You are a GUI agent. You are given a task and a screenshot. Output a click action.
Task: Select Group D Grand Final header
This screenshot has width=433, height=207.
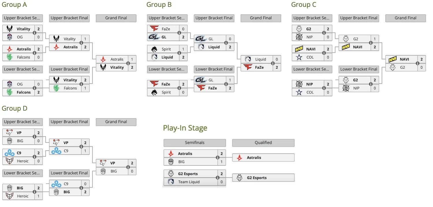[116, 122]
